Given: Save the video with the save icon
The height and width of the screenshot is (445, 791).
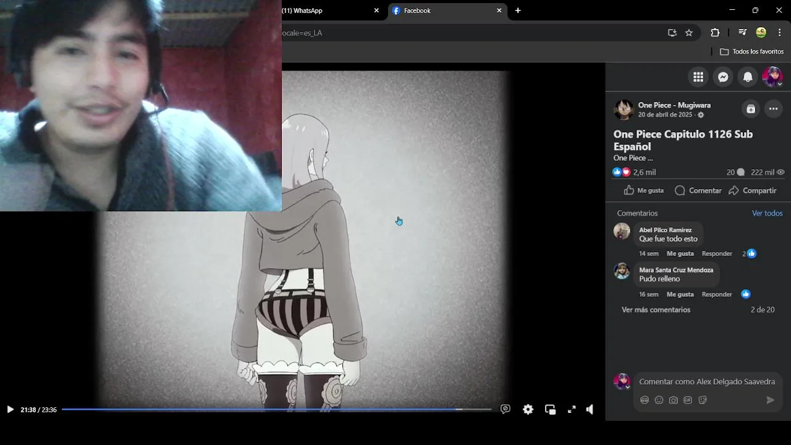Looking at the screenshot, I should (751, 109).
